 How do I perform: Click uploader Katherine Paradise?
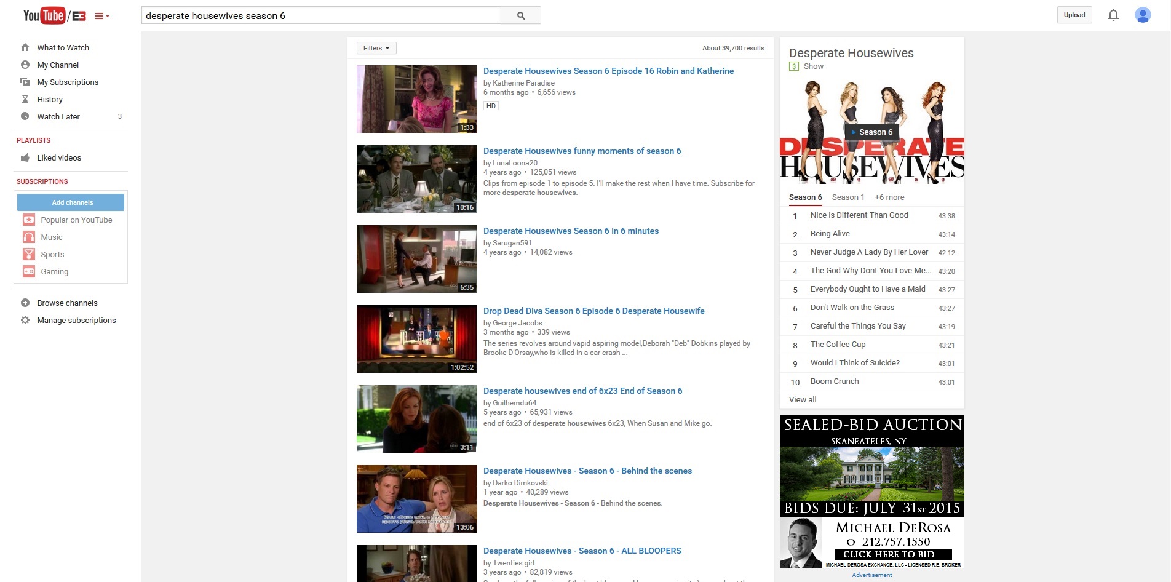coord(523,83)
